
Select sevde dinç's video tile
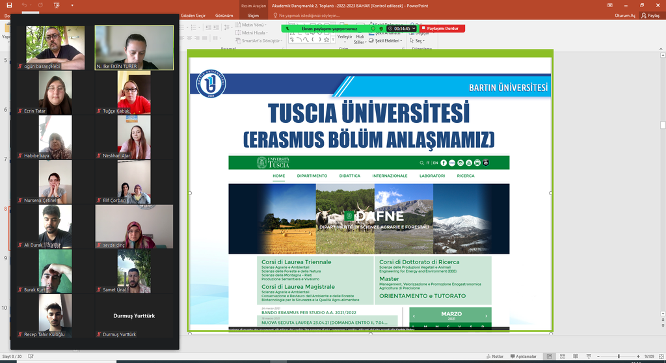[134, 226]
